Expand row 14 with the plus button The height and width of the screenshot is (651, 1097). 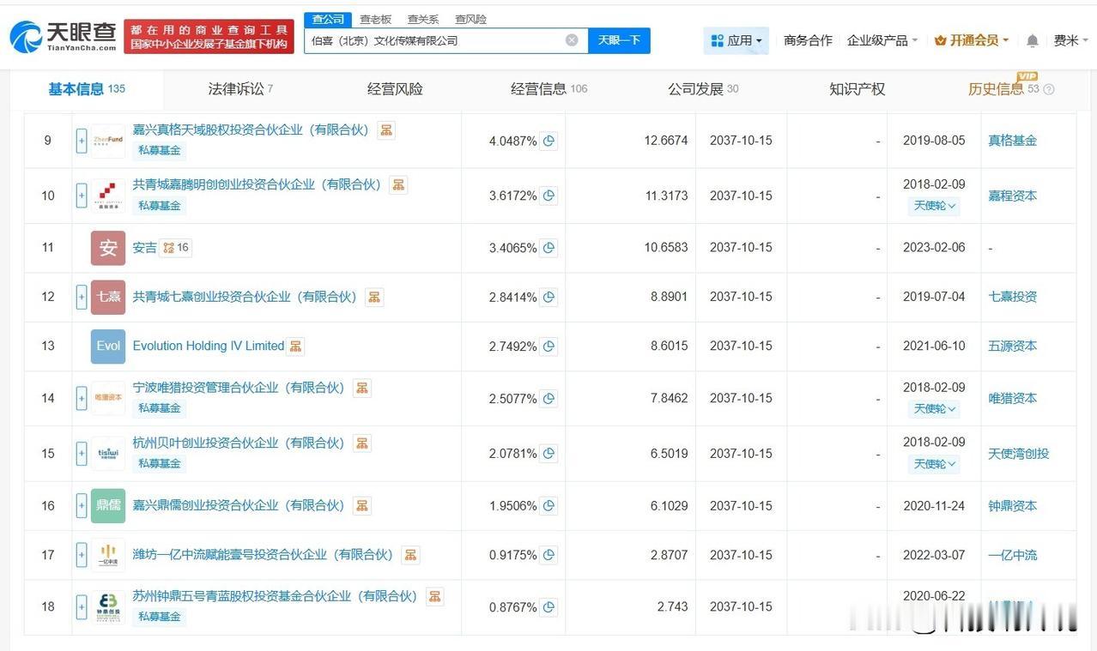pos(82,399)
